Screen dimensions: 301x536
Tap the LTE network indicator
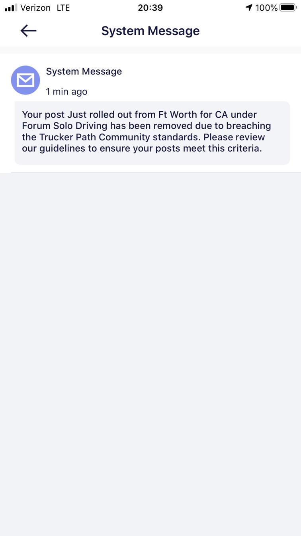(63, 8)
